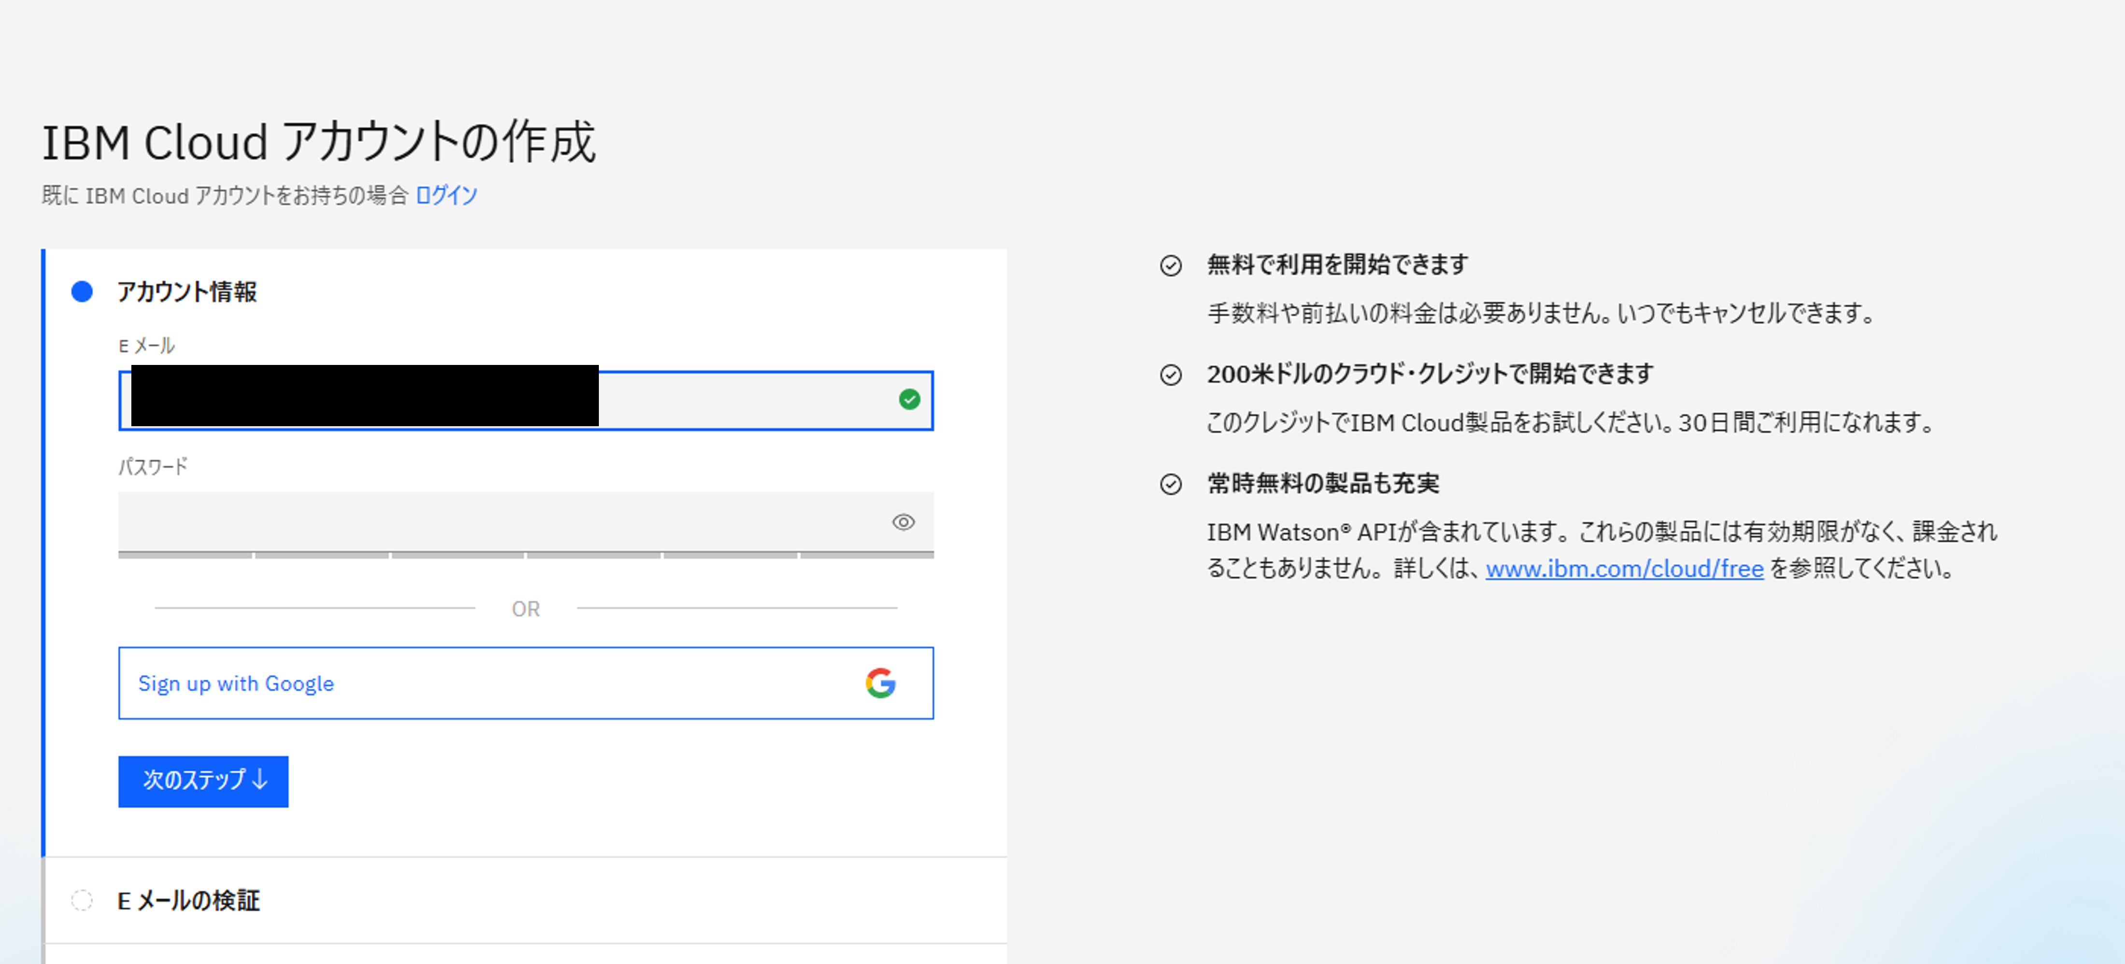The image size is (2125, 964).
Task: Click the IBM Cloud アカウントの作成 heading
Action: (x=318, y=142)
